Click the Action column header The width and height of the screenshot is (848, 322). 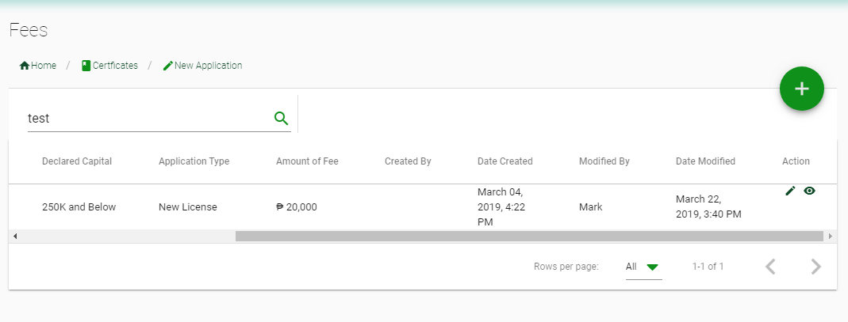(796, 161)
